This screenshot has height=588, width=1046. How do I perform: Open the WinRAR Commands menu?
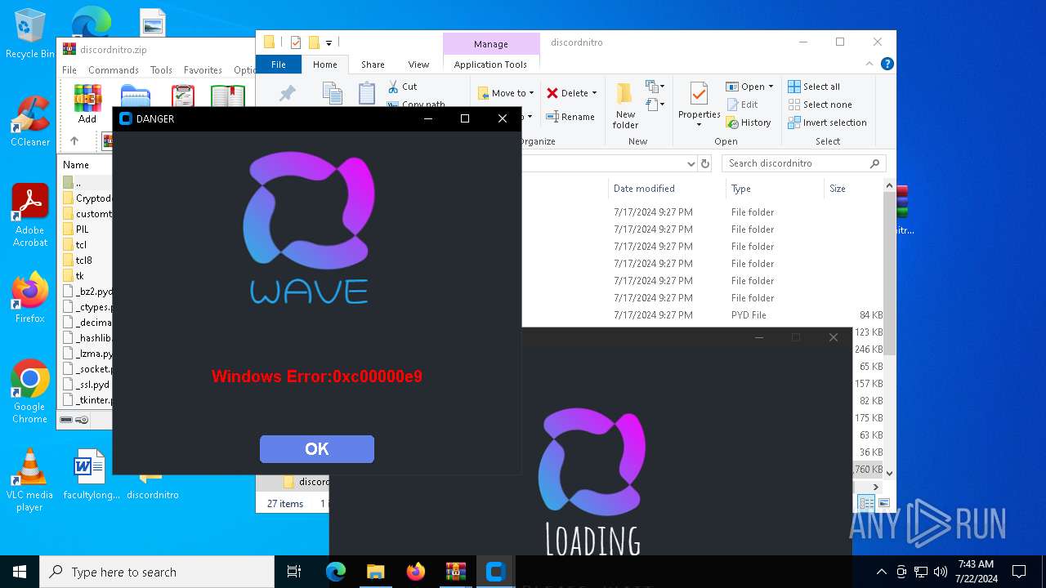coord(114,70)
